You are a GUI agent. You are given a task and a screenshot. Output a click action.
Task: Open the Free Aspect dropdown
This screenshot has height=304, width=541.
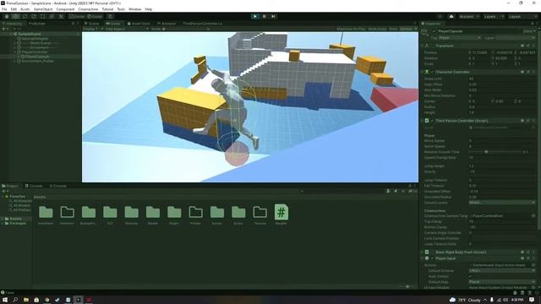(127, 29)
